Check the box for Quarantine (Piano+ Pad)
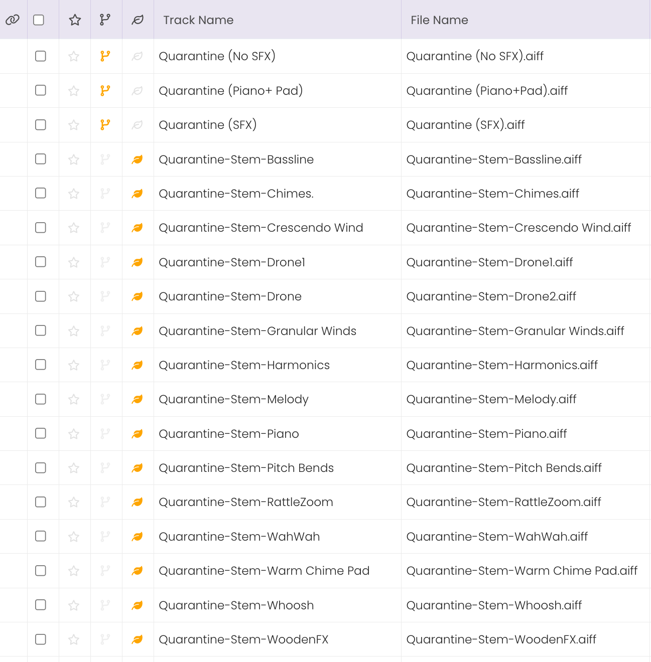Viewport: 651px width, 662px height. tap(41, 90)
